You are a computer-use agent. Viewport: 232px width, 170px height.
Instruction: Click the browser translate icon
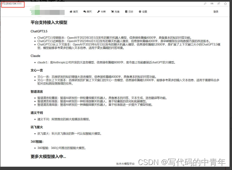pyautogui.click(x=212, y=4)
